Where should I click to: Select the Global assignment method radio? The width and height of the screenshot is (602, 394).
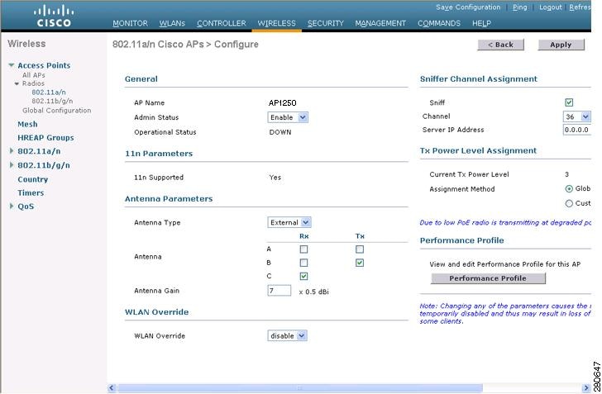[x=569, y=189]
